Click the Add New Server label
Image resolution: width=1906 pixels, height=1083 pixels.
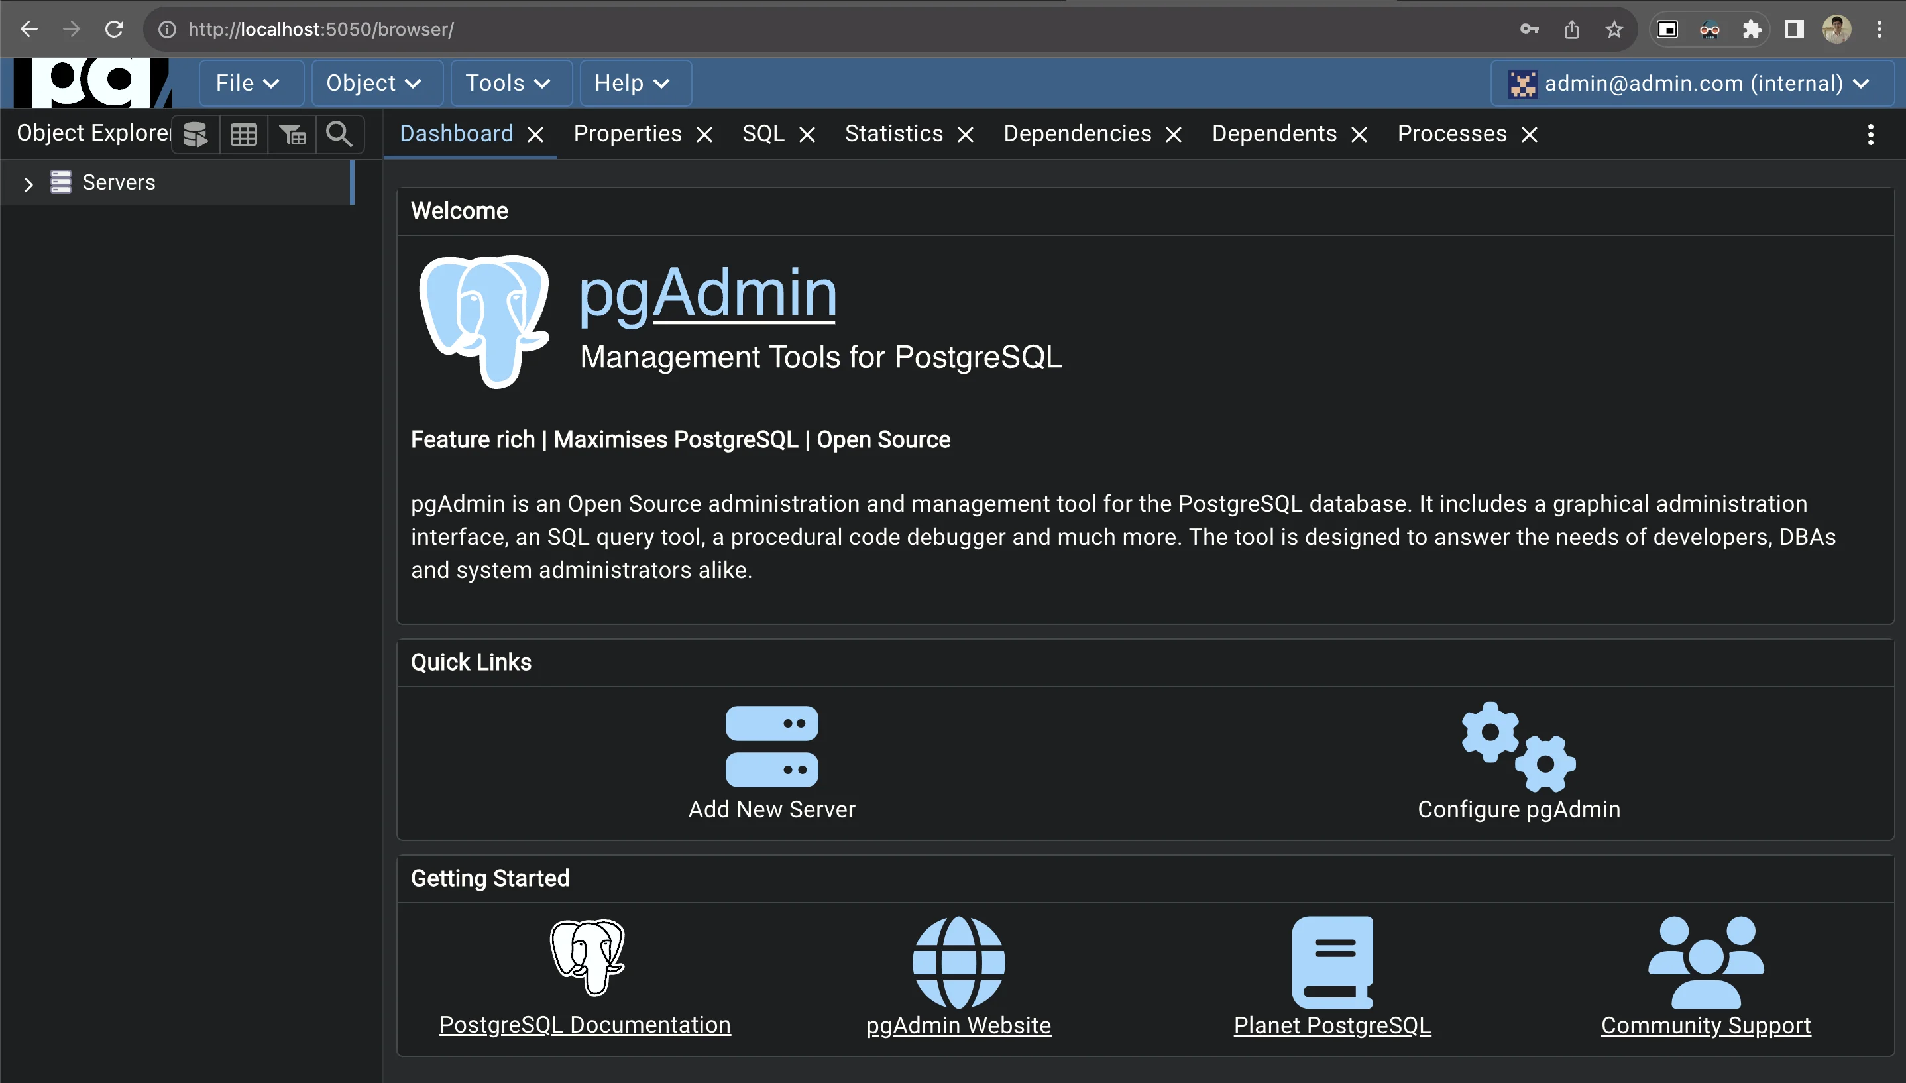772,809
